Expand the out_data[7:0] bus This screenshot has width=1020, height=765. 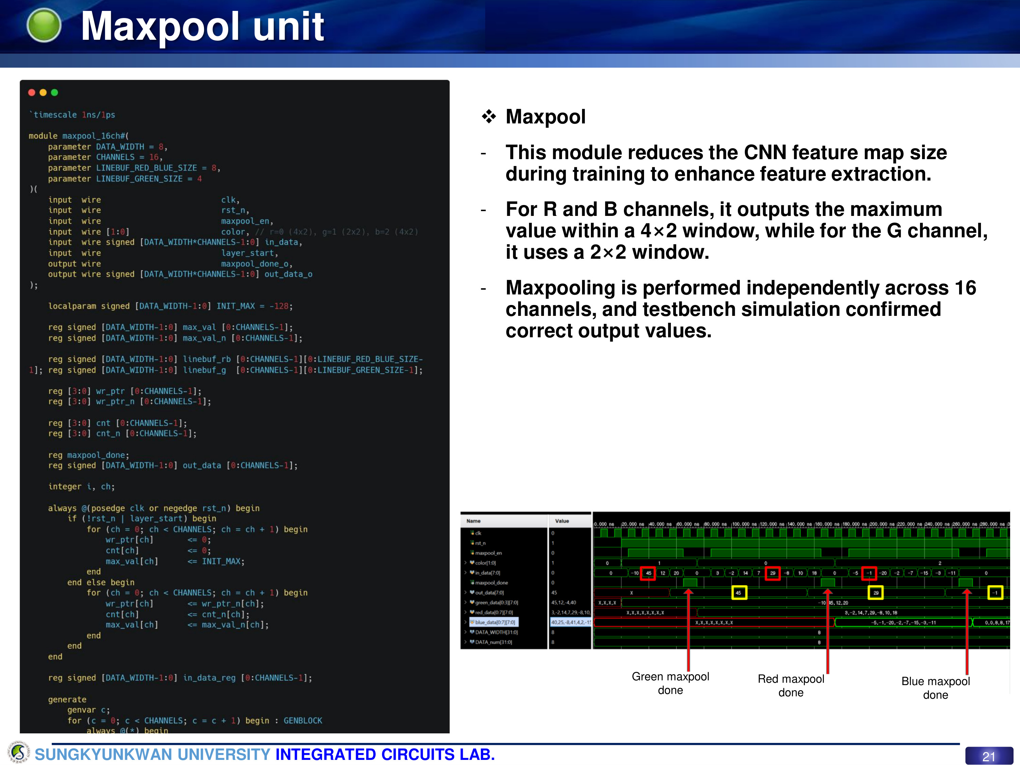(x=466, y=592)
